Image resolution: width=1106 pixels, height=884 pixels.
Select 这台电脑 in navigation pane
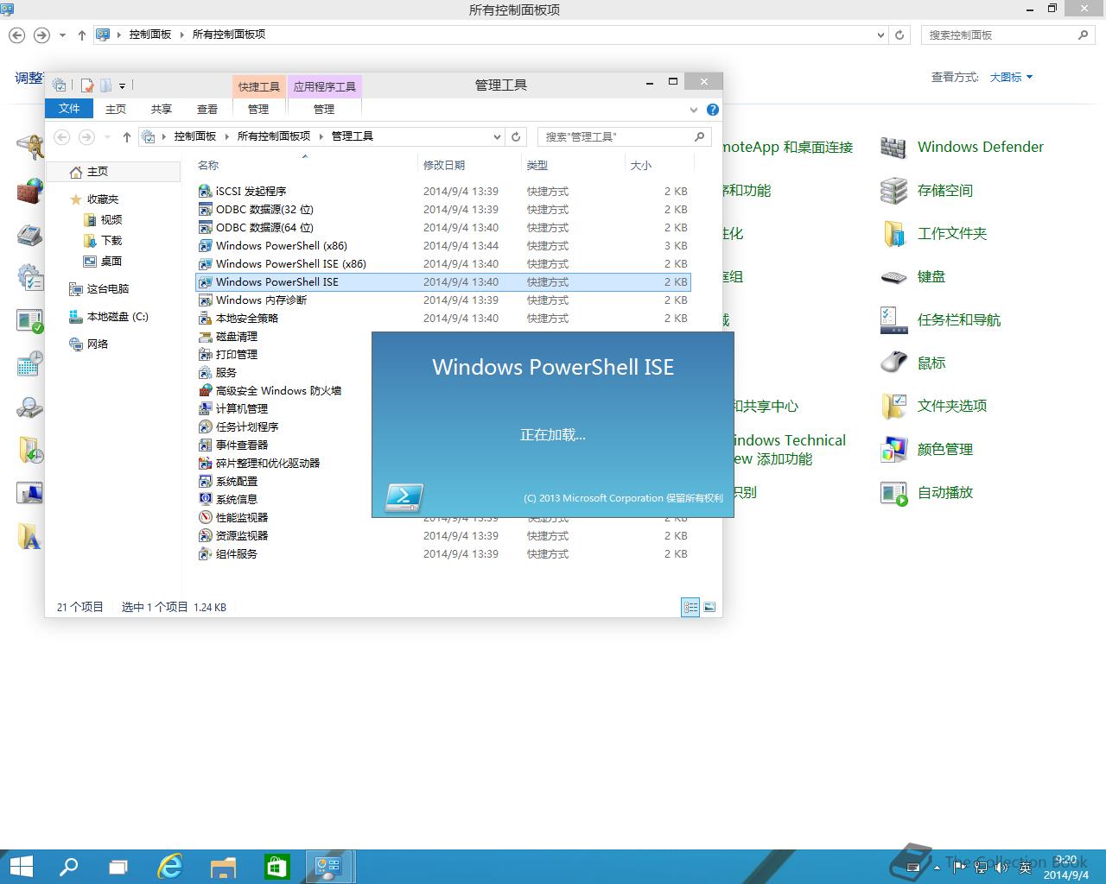click(99, 288)
